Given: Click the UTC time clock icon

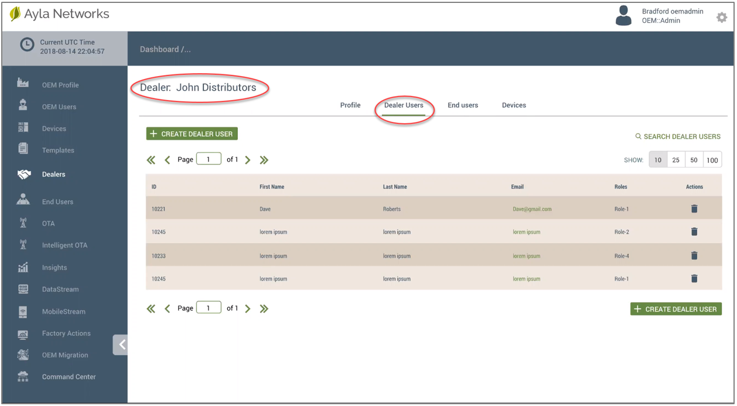Looking at the screenshot, I should pyautogui.click(x=27, y=45).
